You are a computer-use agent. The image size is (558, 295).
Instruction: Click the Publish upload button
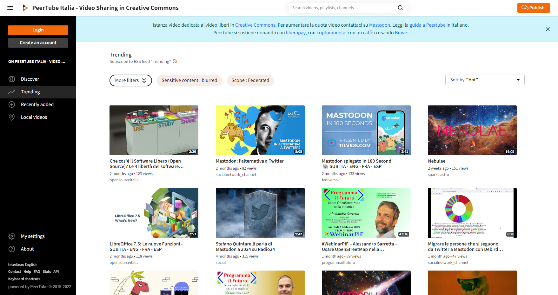pos(533,8)
